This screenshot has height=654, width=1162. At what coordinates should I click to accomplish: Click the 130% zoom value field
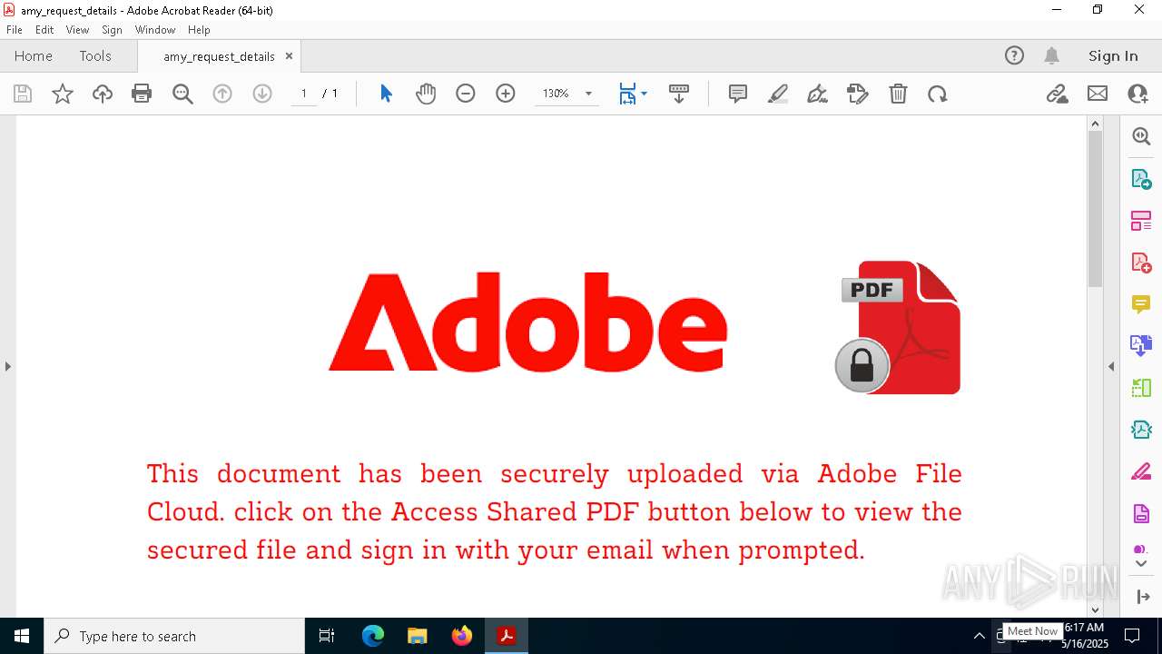(x=556, y=94)
